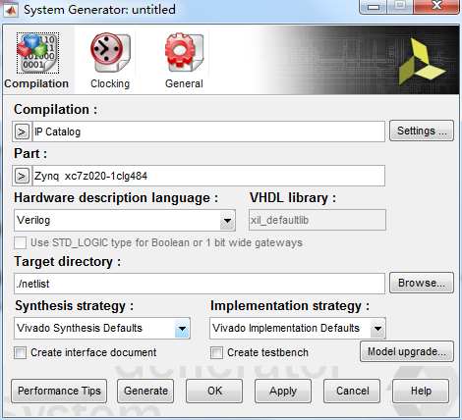Click the Generate button
The height and width of the screenshot is (420, 462).
145,391
